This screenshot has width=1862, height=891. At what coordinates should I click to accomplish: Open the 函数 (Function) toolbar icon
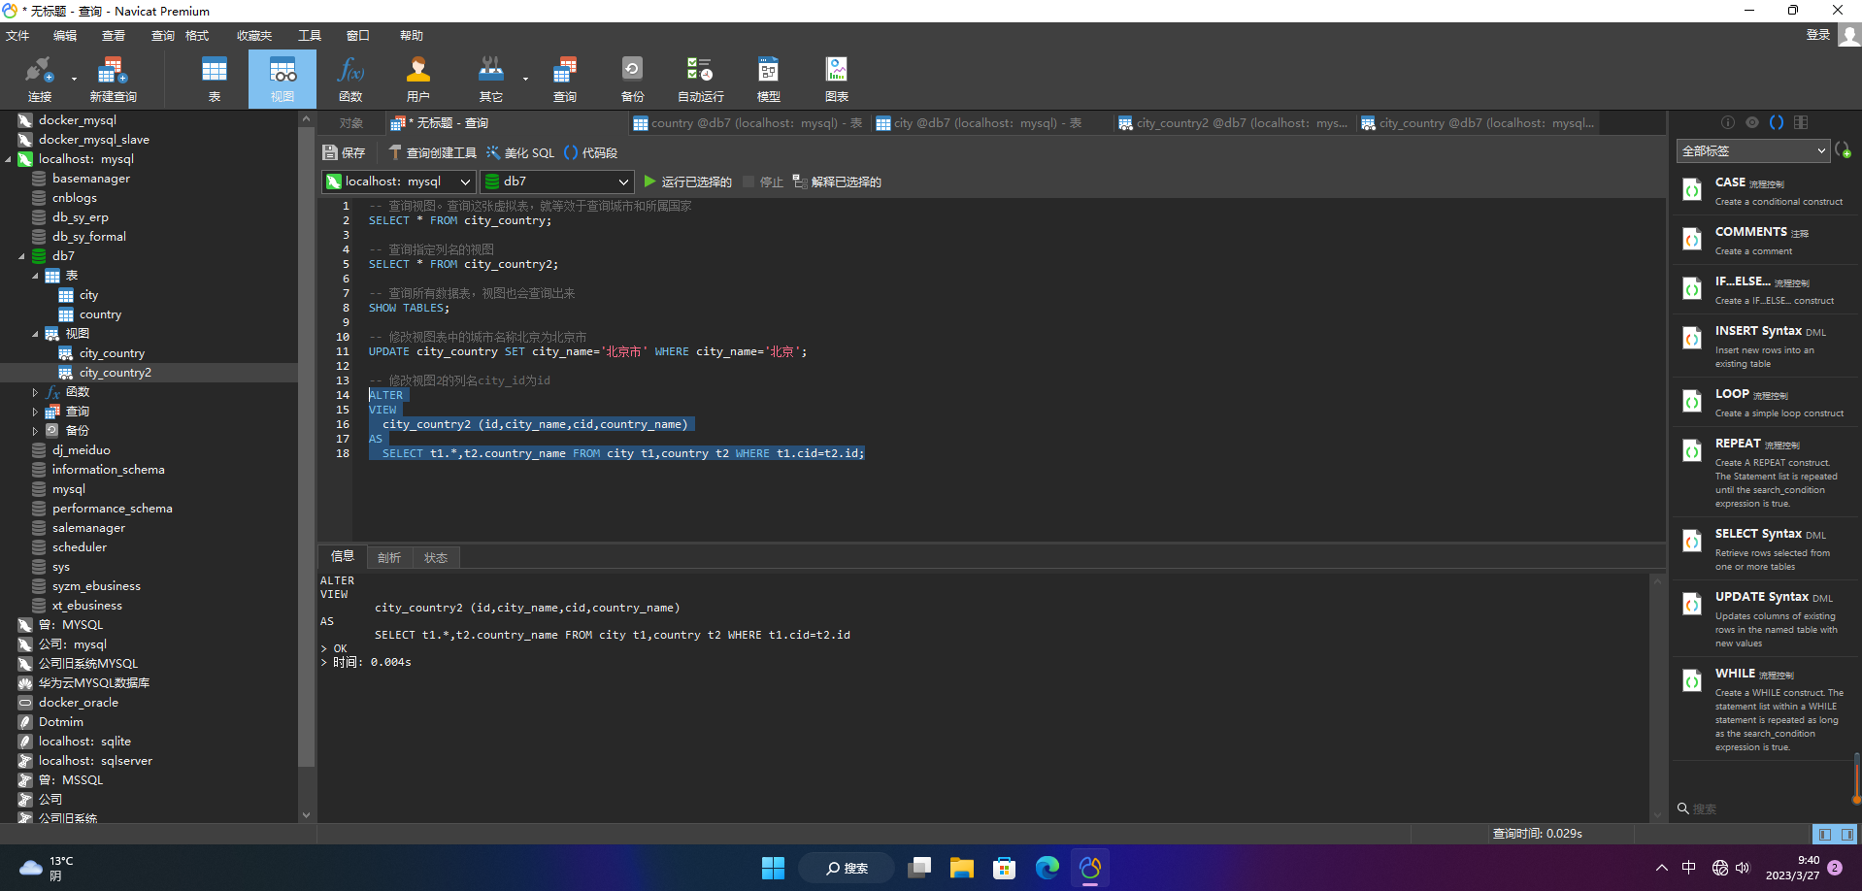coord(350,79)
